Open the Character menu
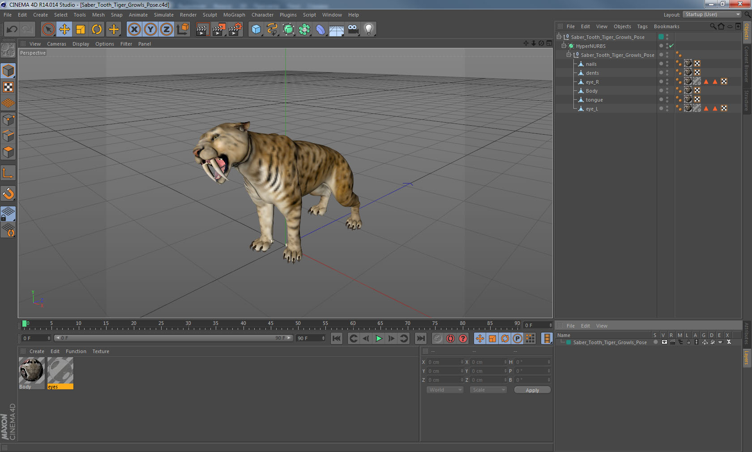 (262, 15)
